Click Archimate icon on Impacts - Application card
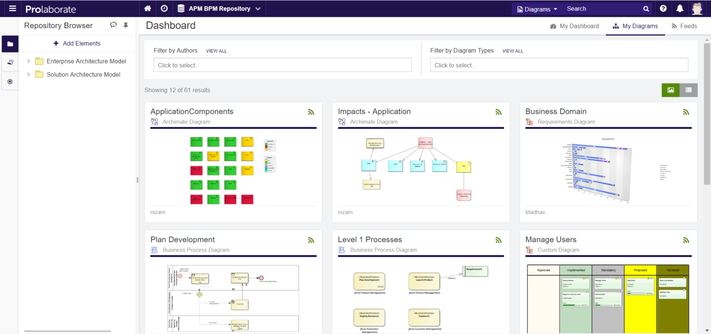Screen dimensions: 711x334 coord(342,122)
